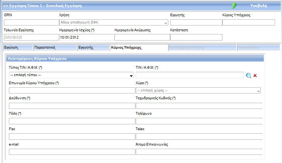Screen dimensions: 282x163
Task: Click the Υποβολή button
Action: (x=258, y=5)
